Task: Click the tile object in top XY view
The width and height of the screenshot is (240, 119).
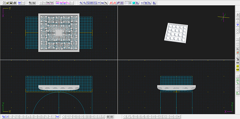Action: click(x=59, y=33)
